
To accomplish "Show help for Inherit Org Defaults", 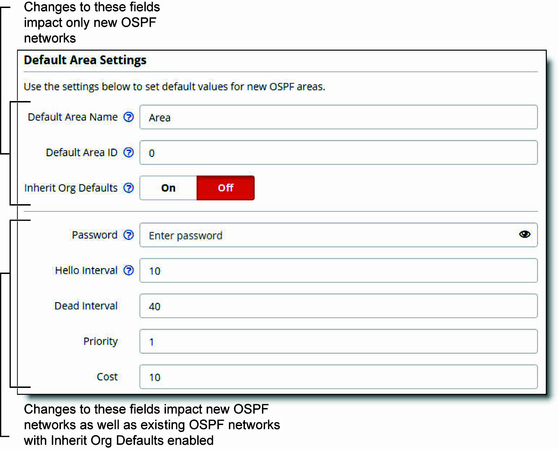I will 129,188.
